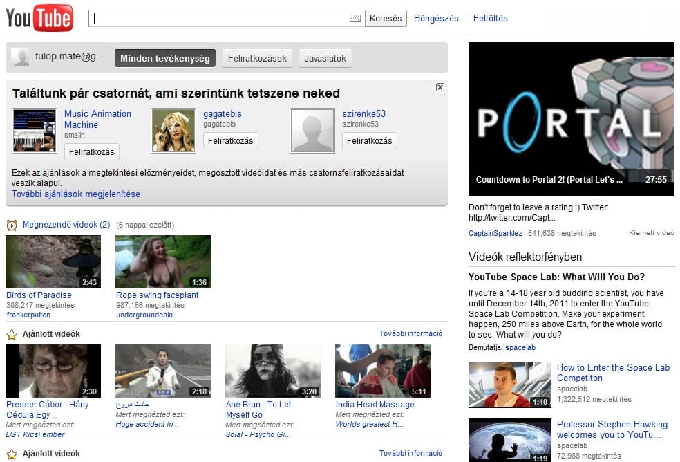
Task: Open Solal - Psycho Gi... link
Action: [258, 434]
